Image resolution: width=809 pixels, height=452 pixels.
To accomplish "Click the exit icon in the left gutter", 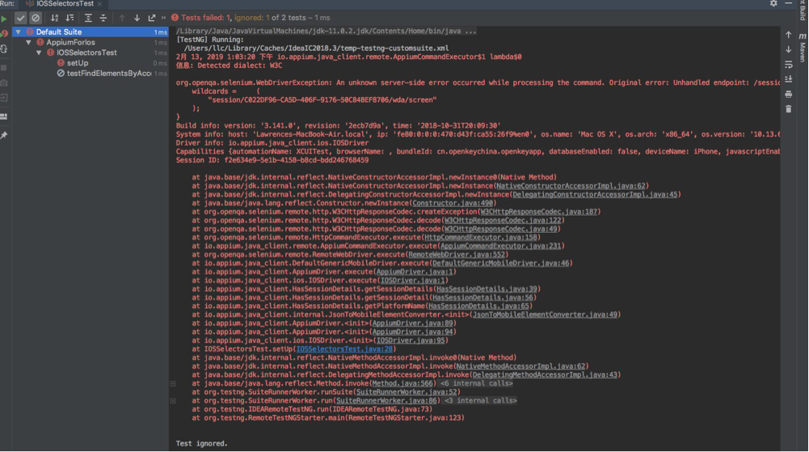I will 4,98.
